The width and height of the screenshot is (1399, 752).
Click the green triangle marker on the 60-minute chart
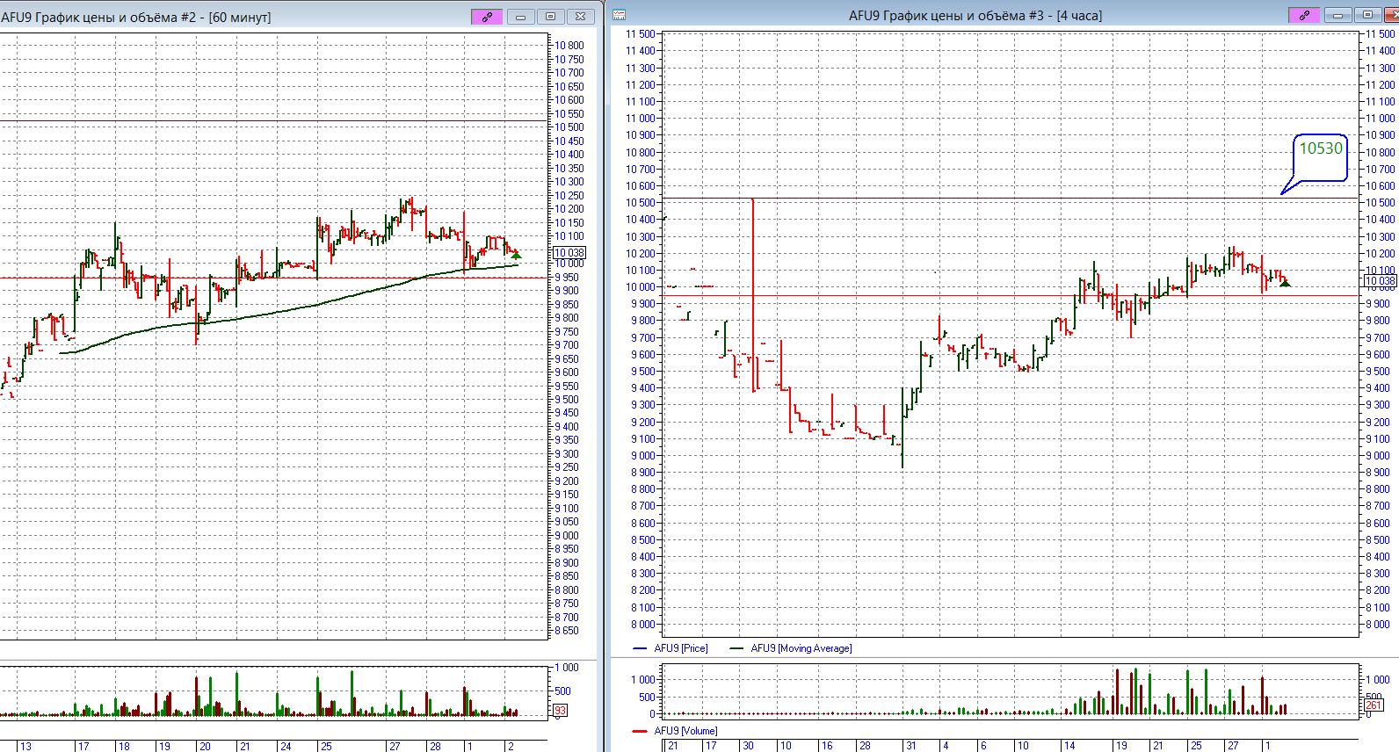[517, 256]
